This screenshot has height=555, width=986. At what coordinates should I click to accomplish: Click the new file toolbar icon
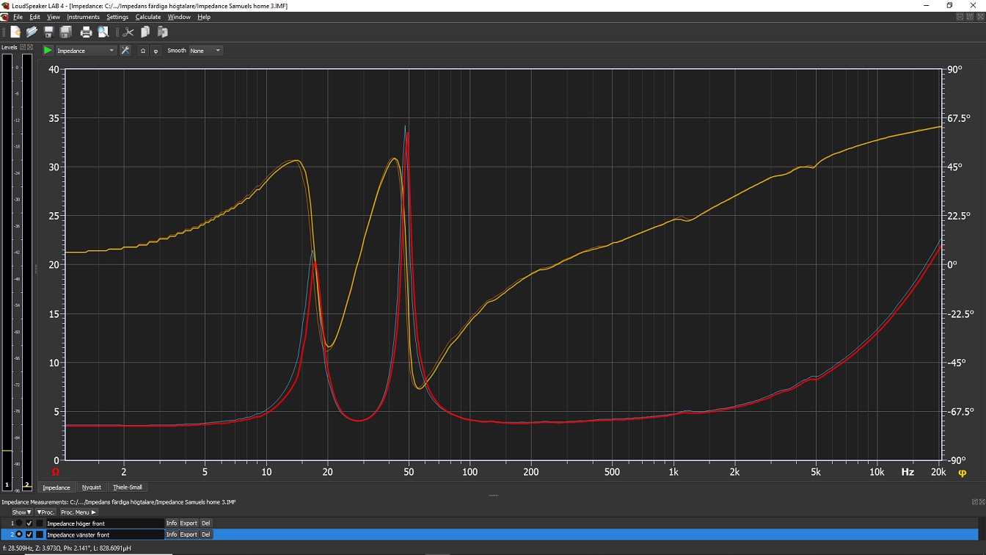(15, 32)
